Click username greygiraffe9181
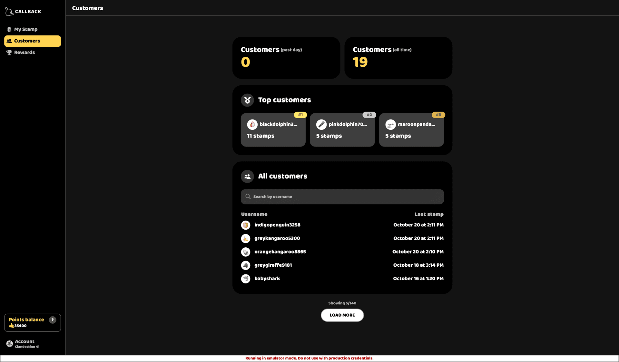The width and height of the screenshot is (619, 362). [273, 265]
